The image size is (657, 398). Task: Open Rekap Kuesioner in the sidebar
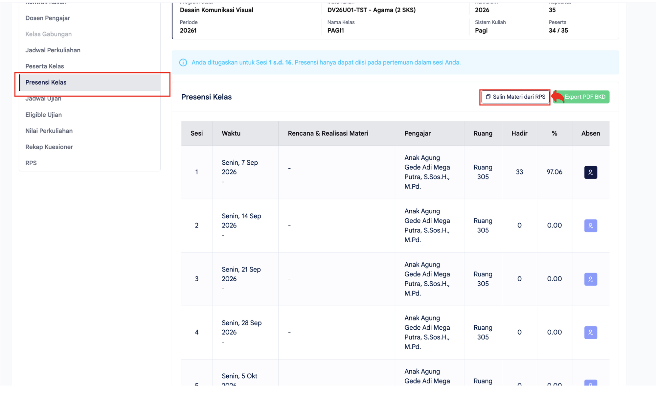coord(49,147)
